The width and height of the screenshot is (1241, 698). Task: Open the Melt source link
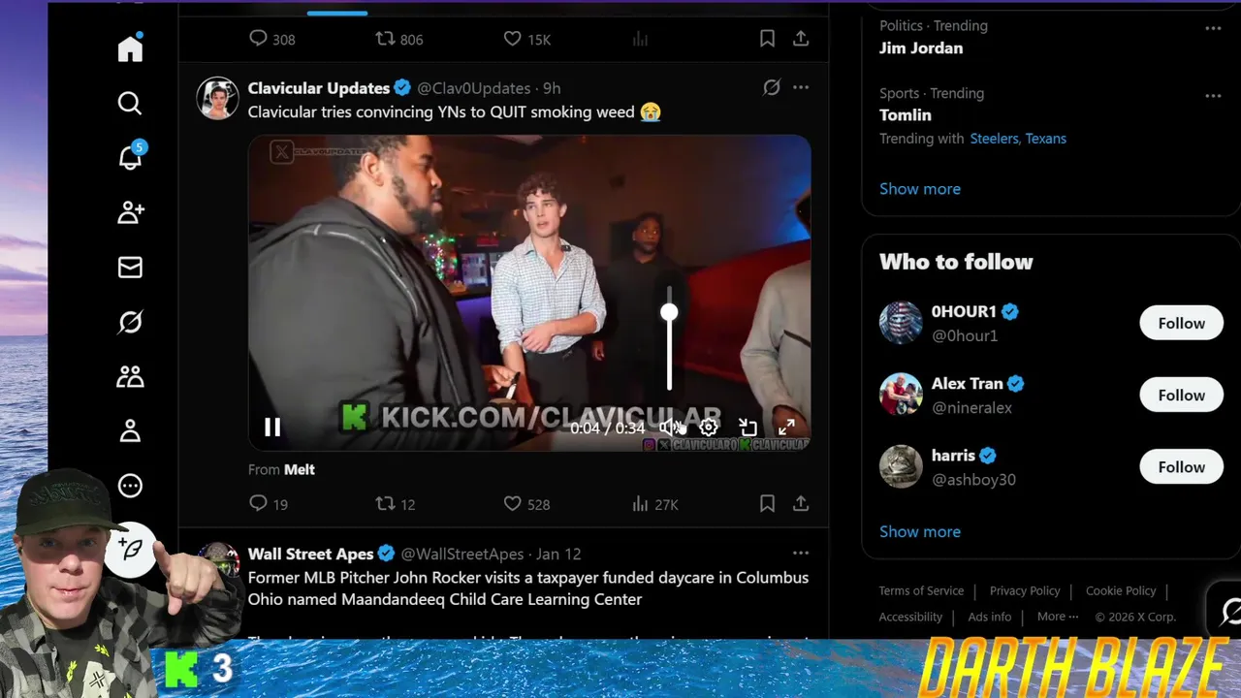300,469
